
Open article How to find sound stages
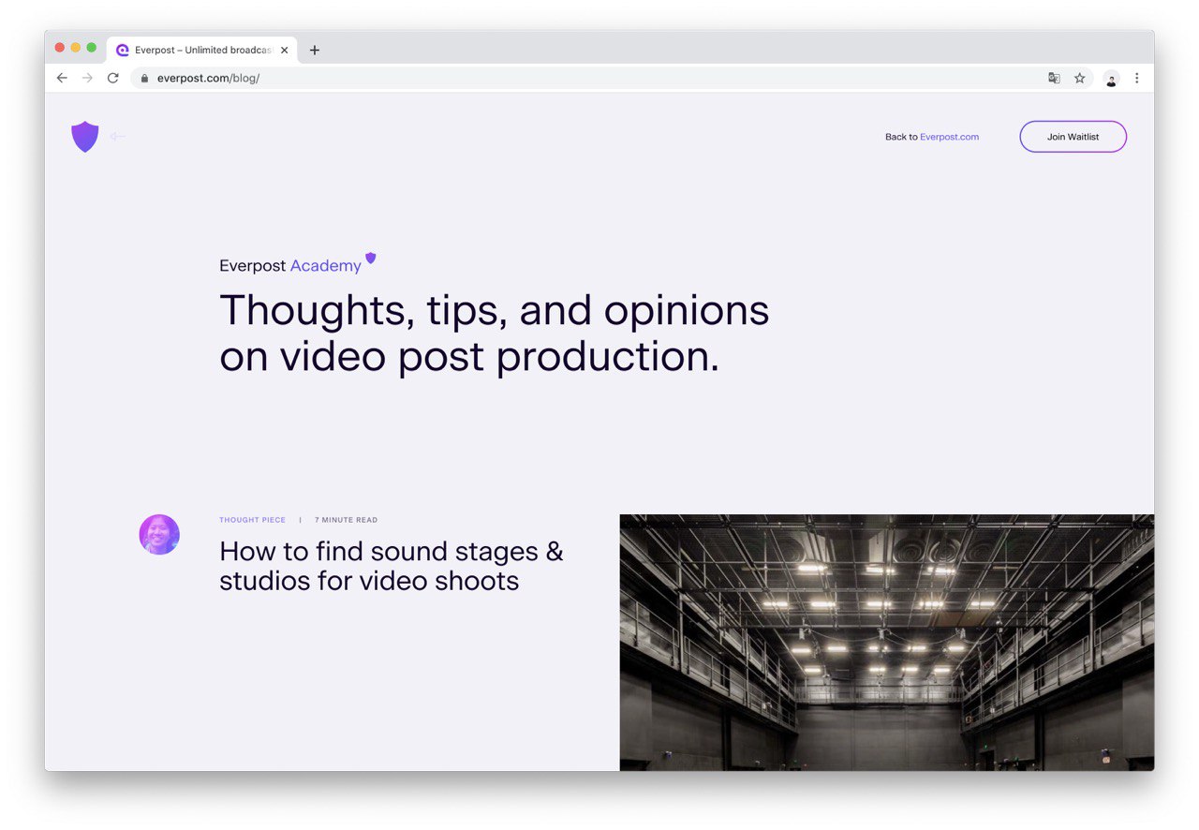pyautogui.click(x=392, y=566)
